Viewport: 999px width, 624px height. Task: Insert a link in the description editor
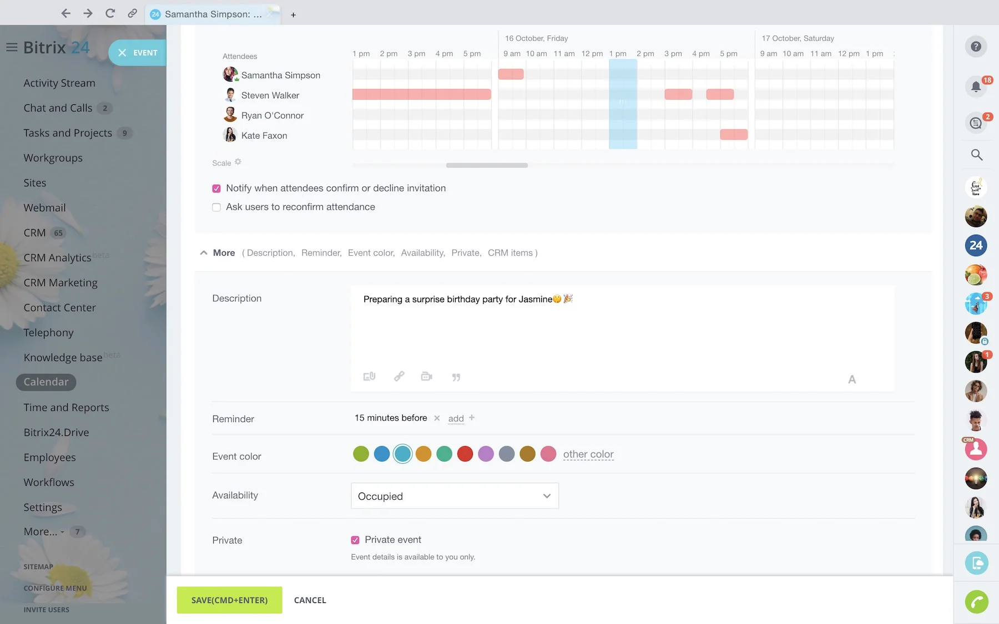399,377
